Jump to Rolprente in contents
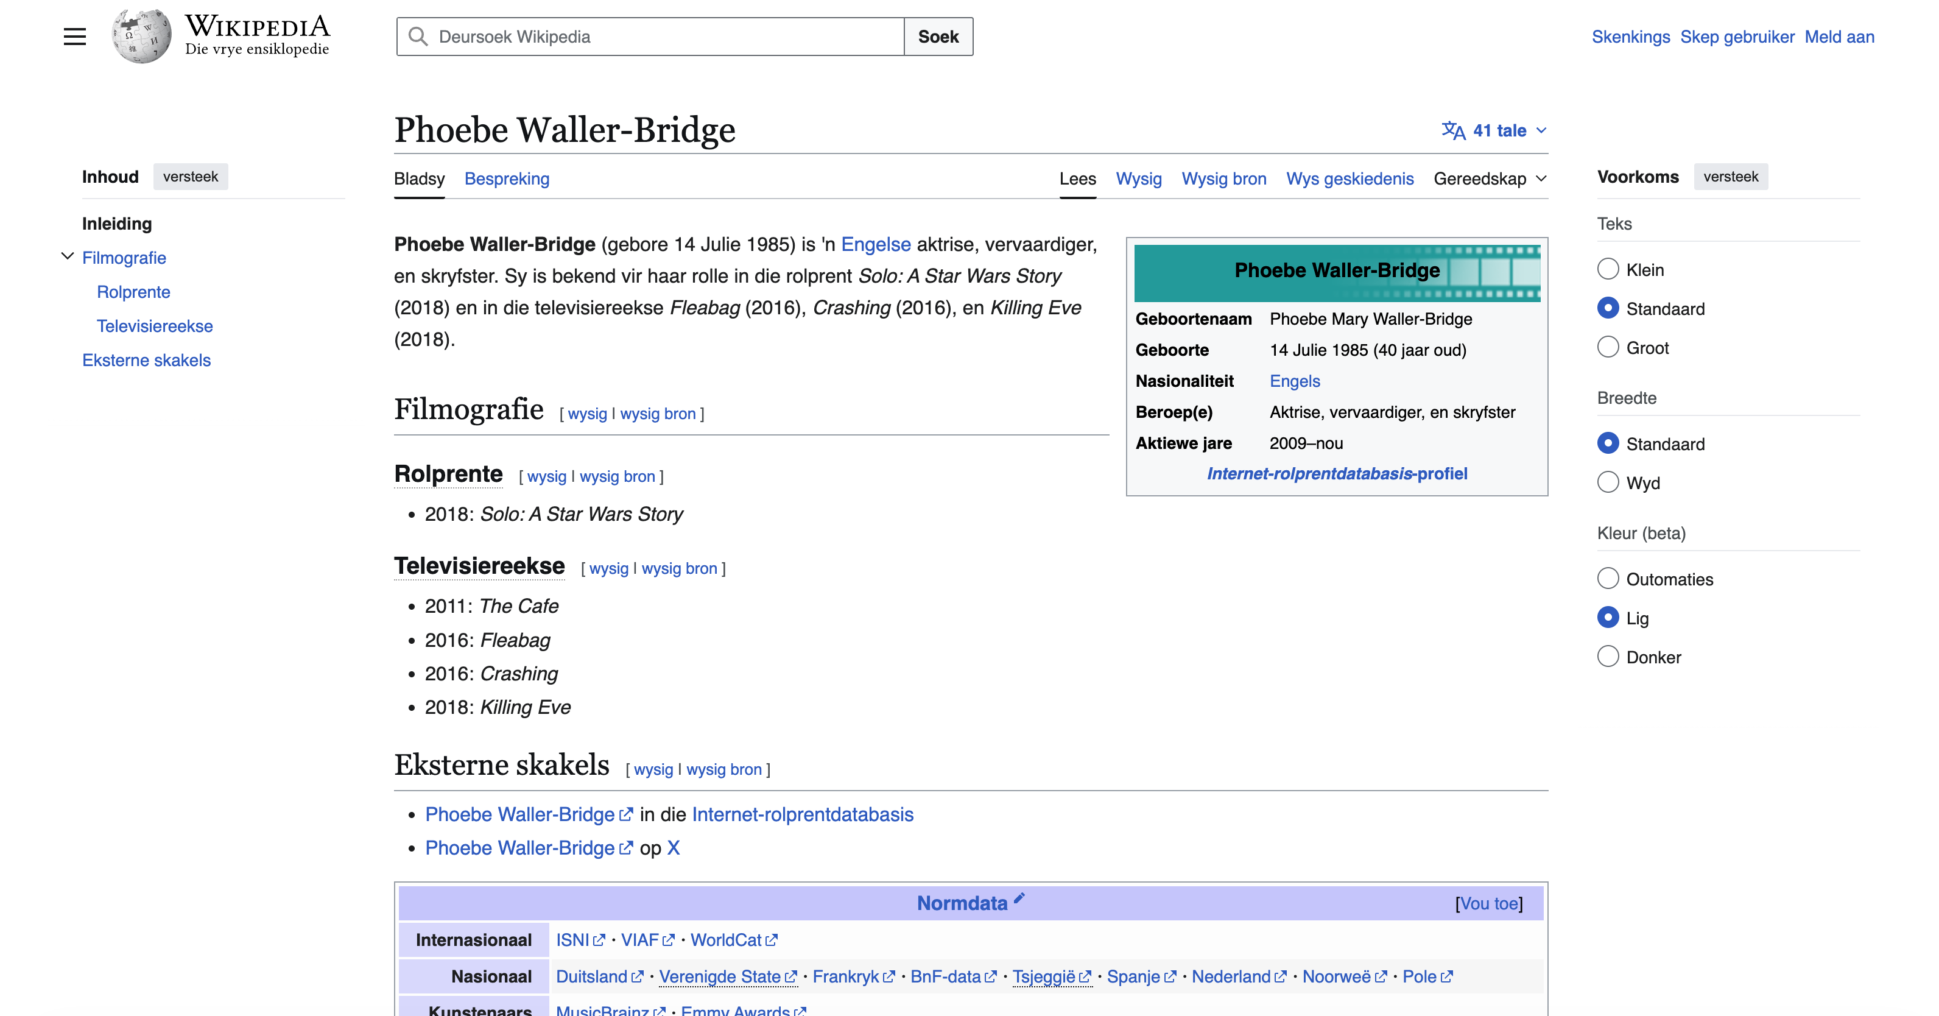The width and height of the screenshot is (1939, 1016). (x=133, y=292)
